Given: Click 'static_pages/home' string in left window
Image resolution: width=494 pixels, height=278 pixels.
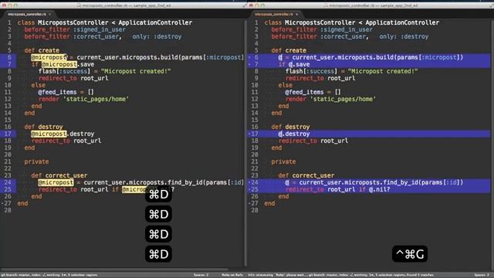Looking at the screenshot, I should coord(96,99).
